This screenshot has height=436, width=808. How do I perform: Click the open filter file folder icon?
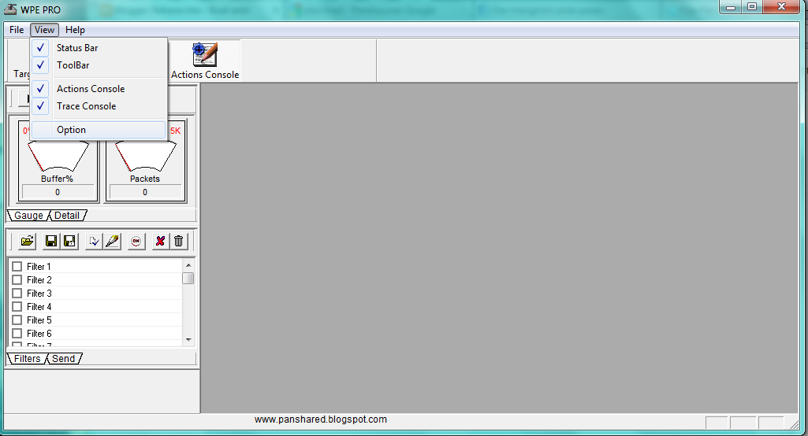(x=28, y=241)
